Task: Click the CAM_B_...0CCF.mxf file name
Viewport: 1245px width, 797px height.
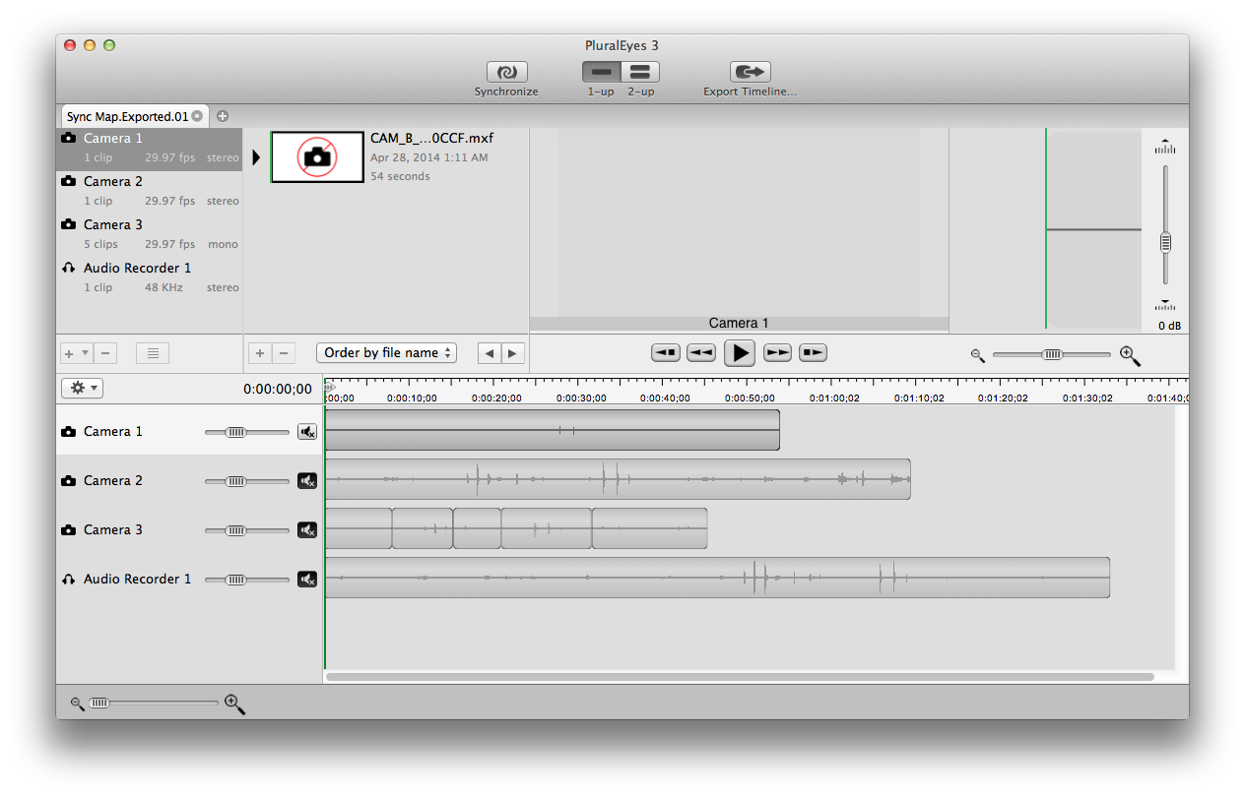Action: [x=431, y=139]
